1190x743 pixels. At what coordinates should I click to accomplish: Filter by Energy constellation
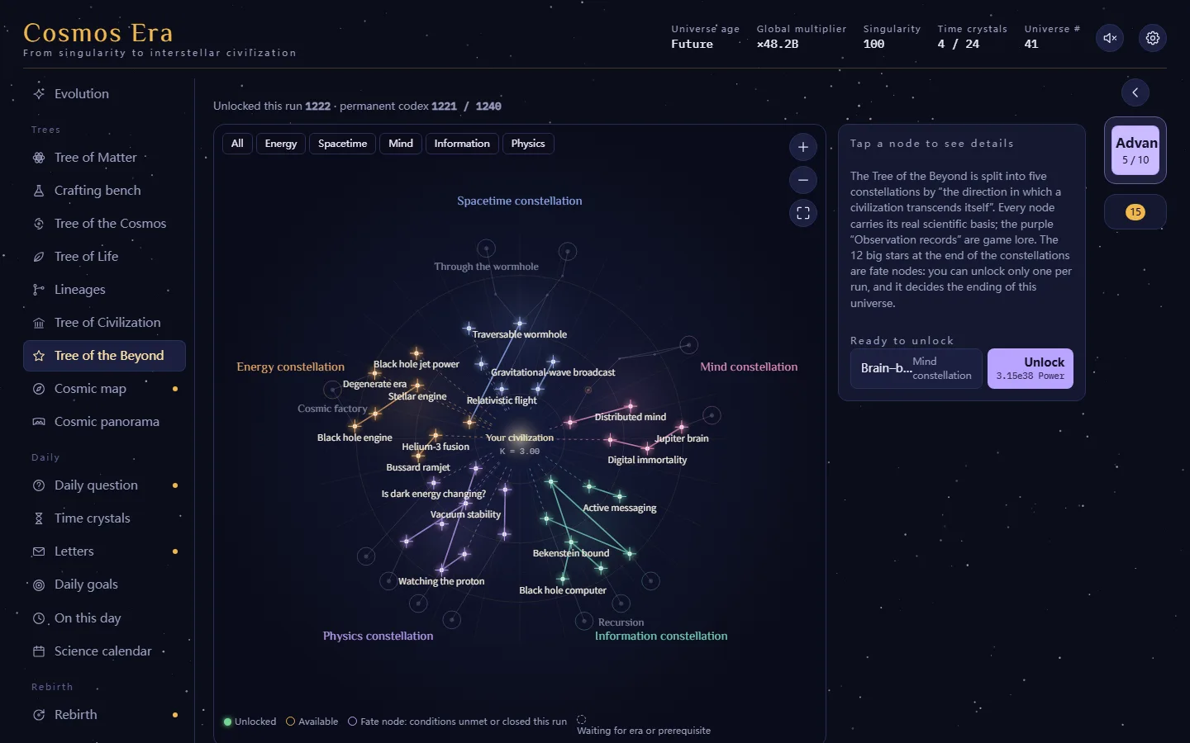click(x=281, y=144)
